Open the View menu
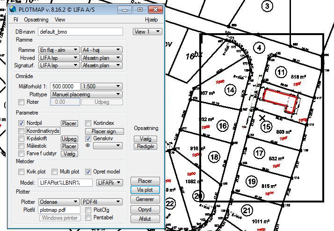The height and width of the screenshot is (231, 334). point(60,20)
